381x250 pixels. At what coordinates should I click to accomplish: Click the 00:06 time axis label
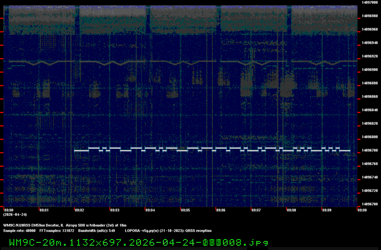coord(221,210)
